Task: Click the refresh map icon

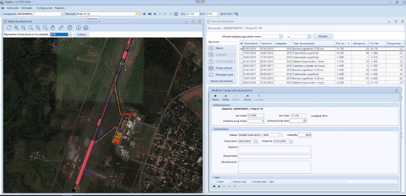Action: tap(9, 28)
